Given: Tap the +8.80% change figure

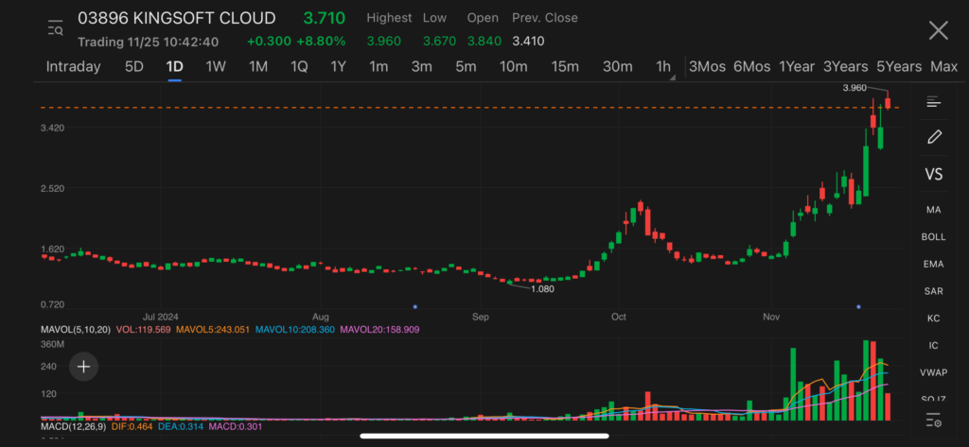Looking at the screenshot, I should [321, 42].
